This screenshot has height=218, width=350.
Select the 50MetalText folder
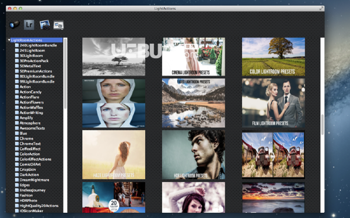click(28, 66)
